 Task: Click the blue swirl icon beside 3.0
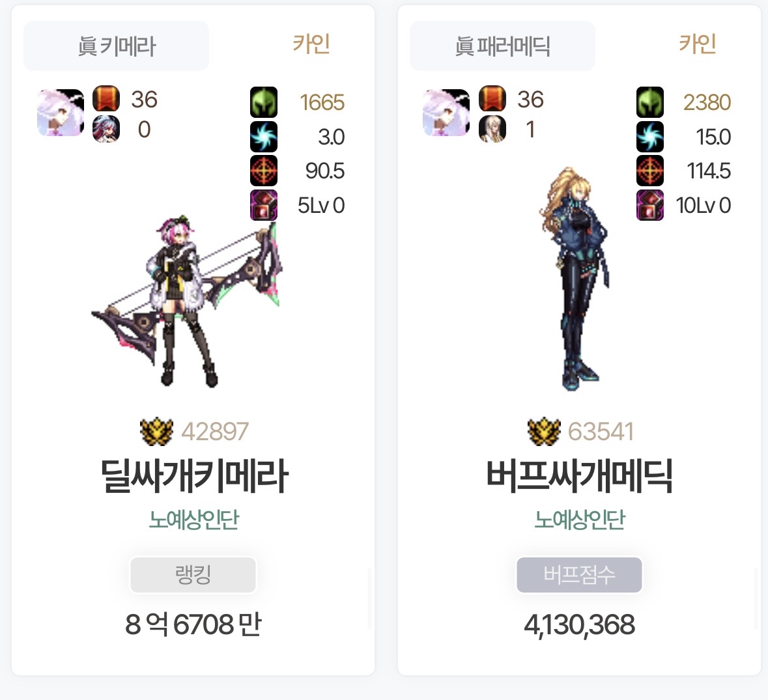[264, 137]
